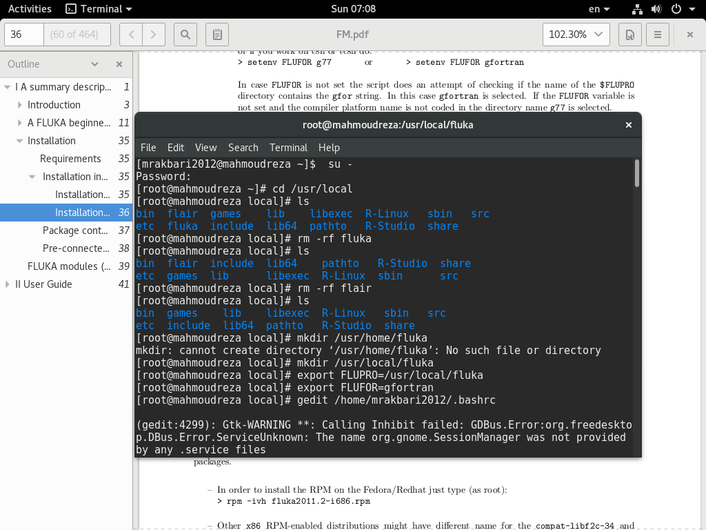Toggle the sidebar pane button
The height and width of the screenshot is (530, 706).
[x=217, y=35]
